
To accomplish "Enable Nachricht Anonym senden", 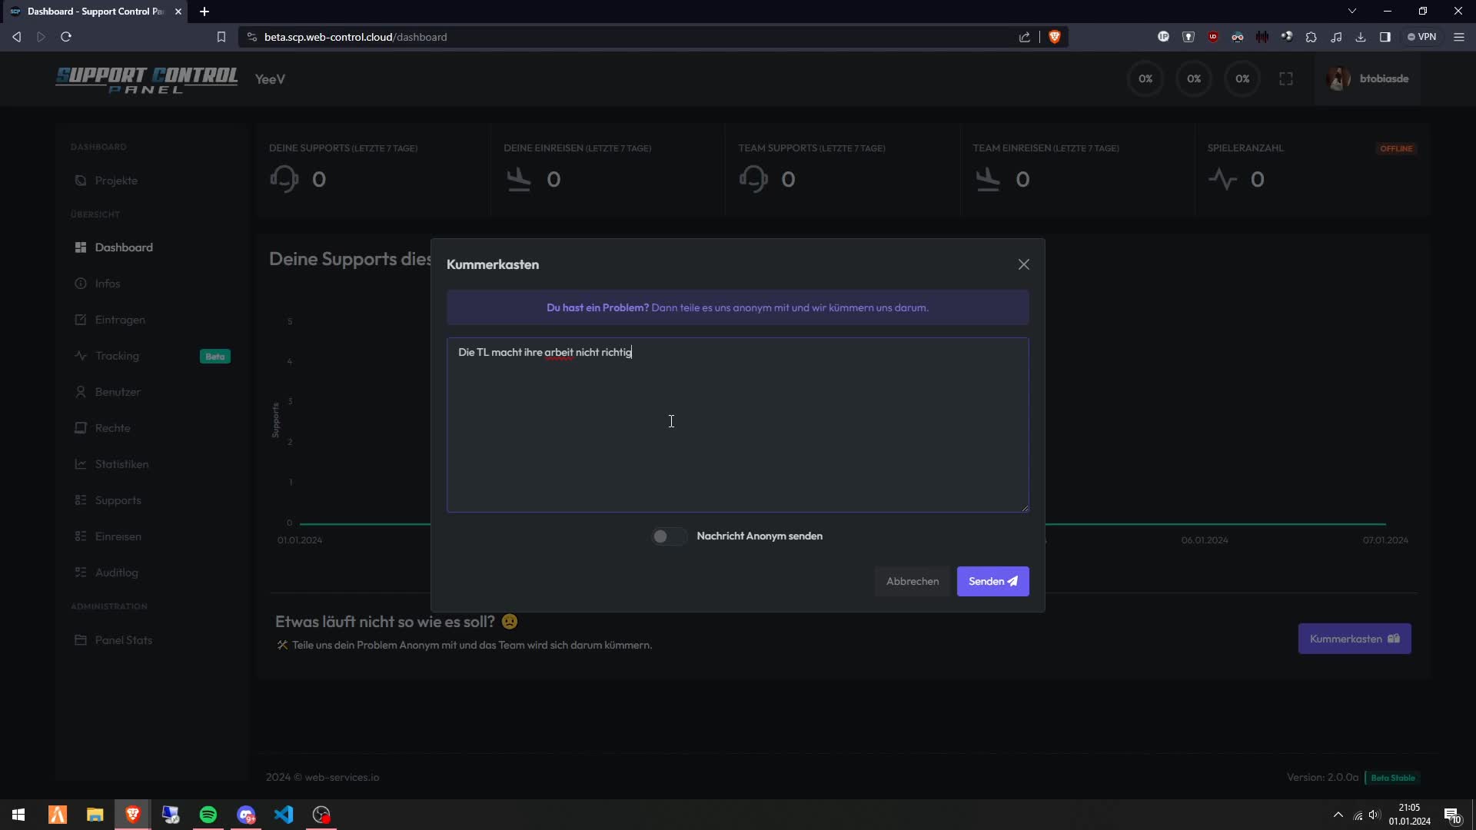I will click(x=668, y=536).
